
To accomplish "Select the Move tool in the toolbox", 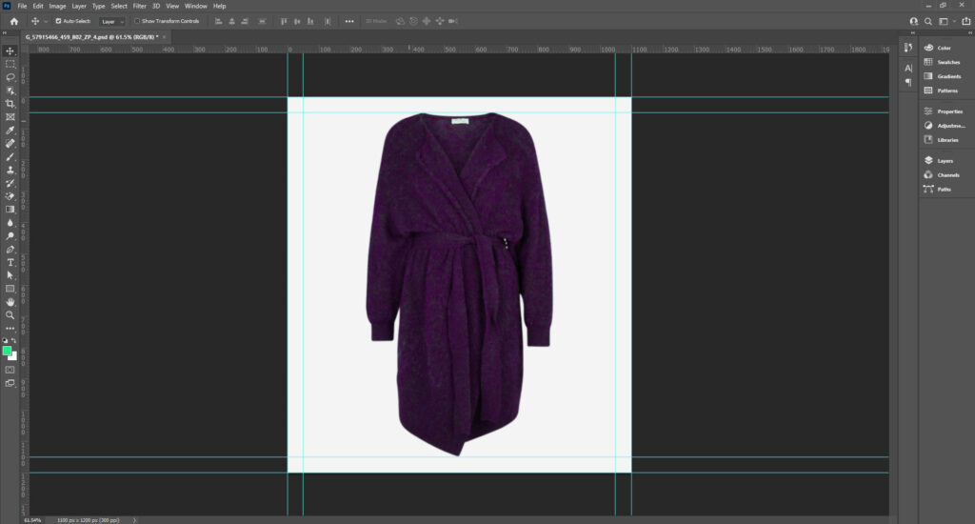I will click(10, 51).
